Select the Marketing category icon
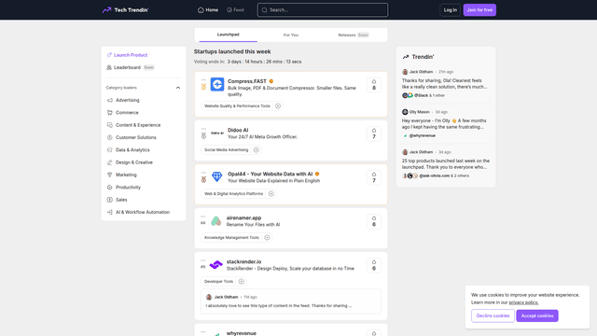The image size is (597, 336). (x=110, y=175)
